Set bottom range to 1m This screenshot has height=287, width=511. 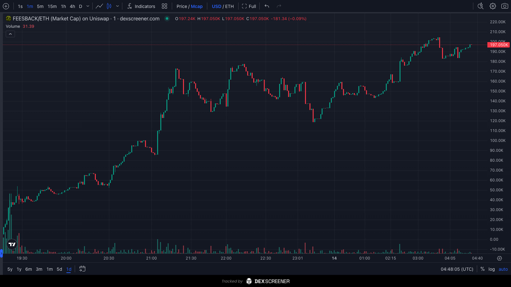pyautogui.click(x=49, y=269)
